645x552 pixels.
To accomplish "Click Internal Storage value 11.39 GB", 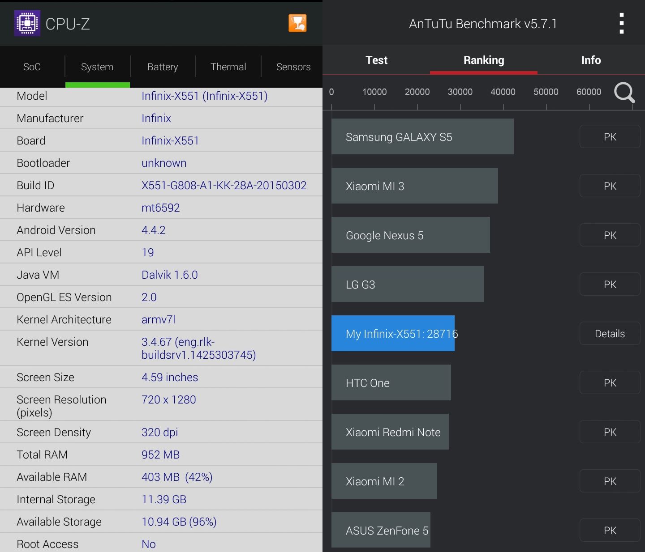I will (164, 499).
